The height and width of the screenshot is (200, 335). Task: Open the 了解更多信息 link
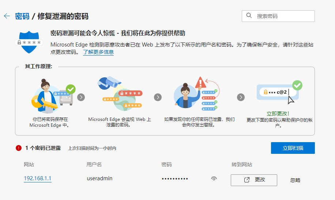pos(98,52)
